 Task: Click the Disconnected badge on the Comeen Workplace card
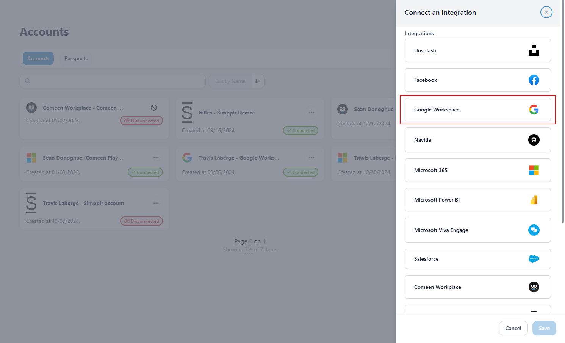141,121
